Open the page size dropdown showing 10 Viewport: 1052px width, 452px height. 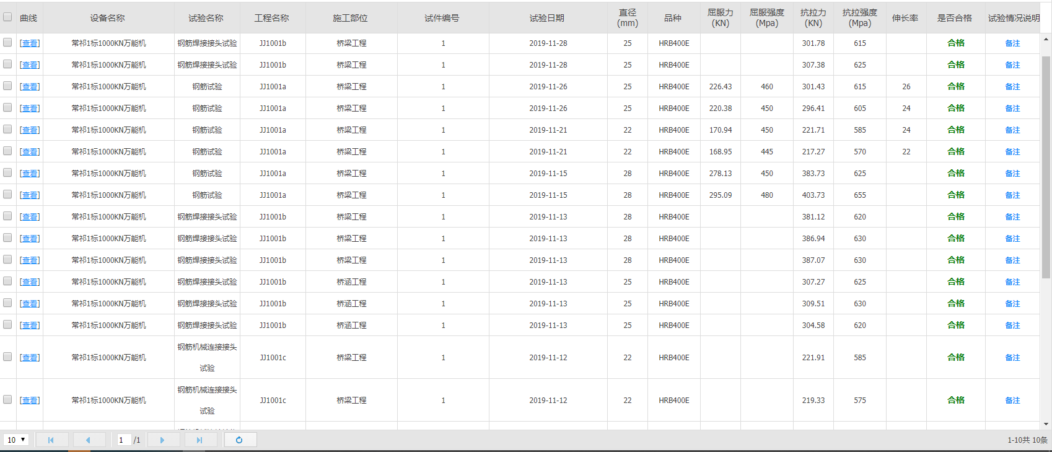pos(16,440)
